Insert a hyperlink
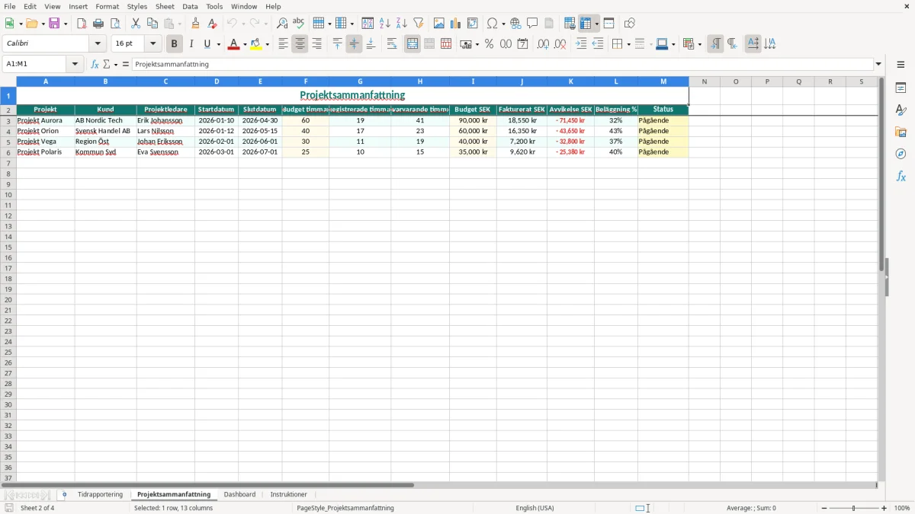915x514 pixels. (515, 24)
